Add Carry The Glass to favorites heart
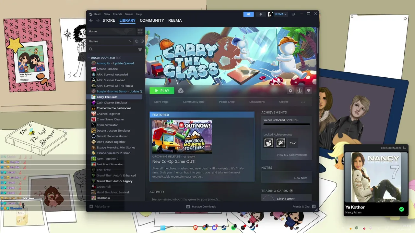 [309, 91]
